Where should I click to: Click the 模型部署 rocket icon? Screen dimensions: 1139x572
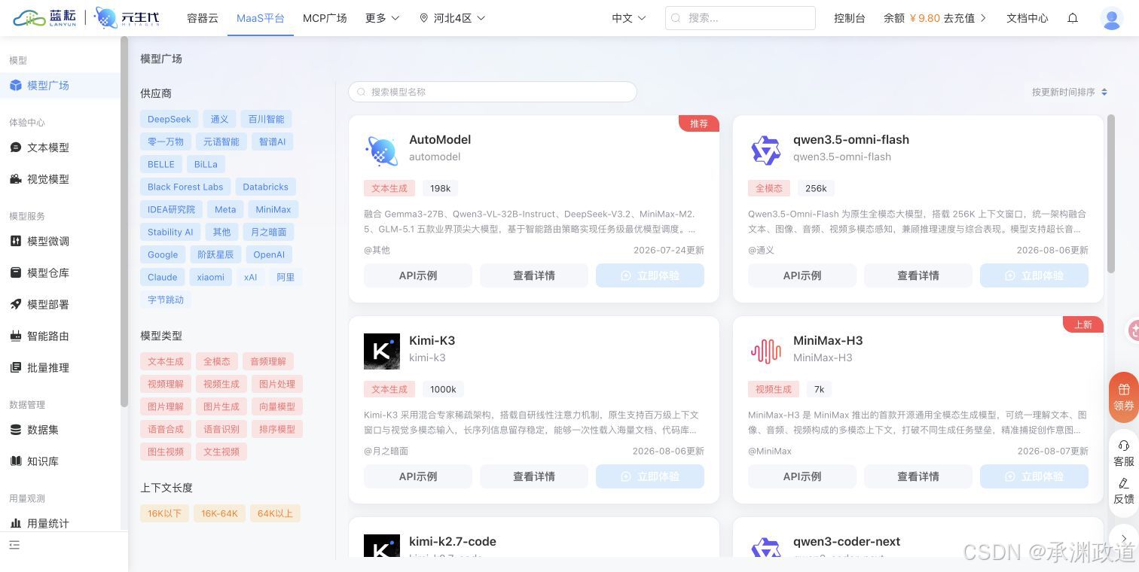click(15, 304)
